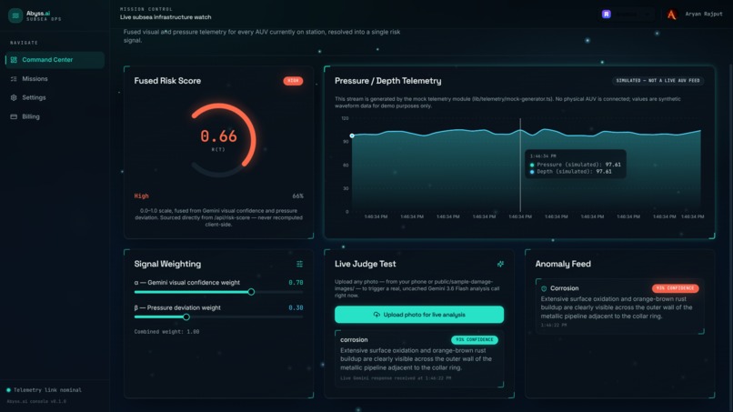Click the 'Live Gemini response received' timestamp line

[396, 378]
